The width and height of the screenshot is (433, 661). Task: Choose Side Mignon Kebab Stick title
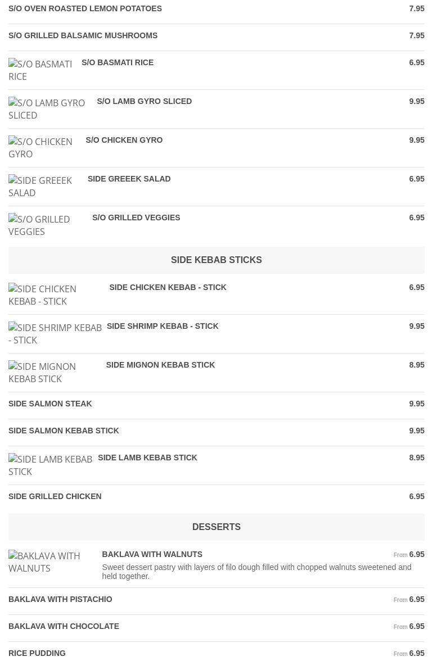pos(160,365)
